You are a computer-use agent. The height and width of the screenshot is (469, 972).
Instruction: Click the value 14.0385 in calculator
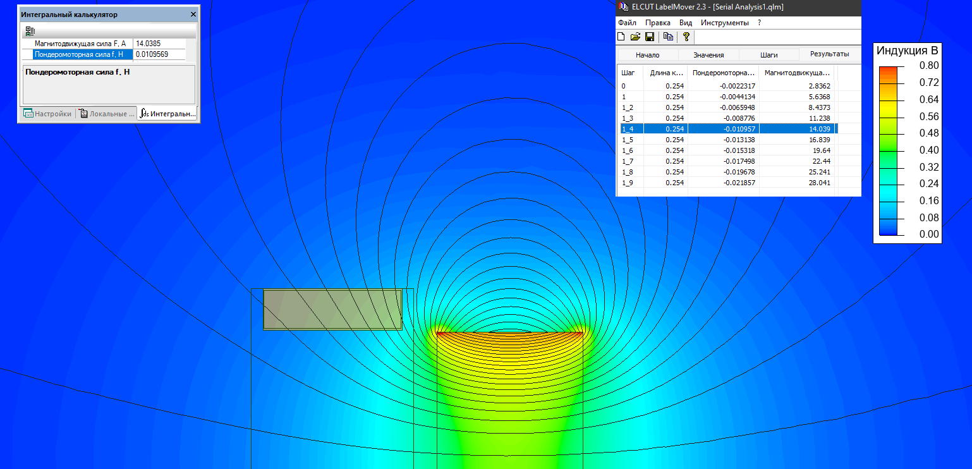[x=149, y=44]
